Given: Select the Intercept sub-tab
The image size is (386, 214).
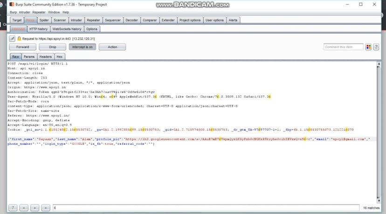Looking at the screenshot, I should pyautogui.click(x=19, y=29).
